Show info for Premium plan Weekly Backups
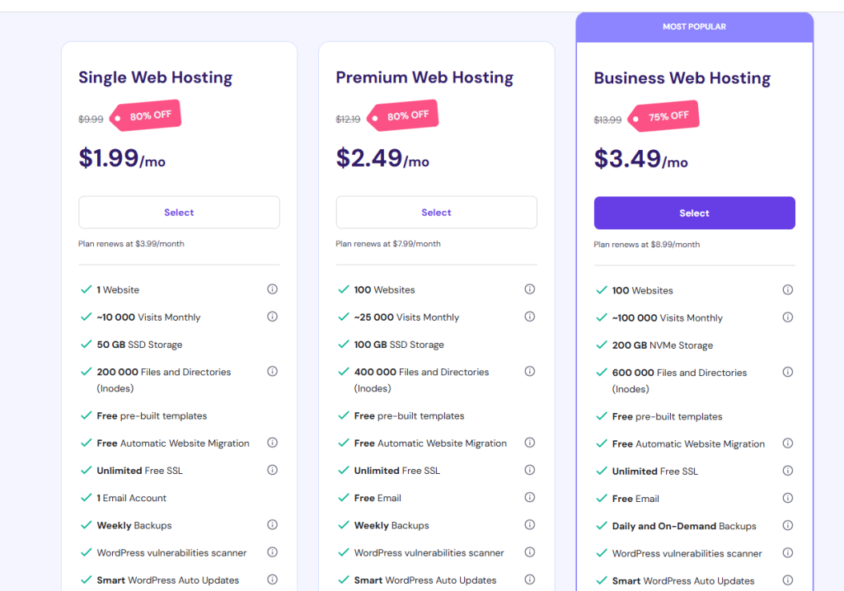This screenshot has width=844, height=591. click(530, 525)
